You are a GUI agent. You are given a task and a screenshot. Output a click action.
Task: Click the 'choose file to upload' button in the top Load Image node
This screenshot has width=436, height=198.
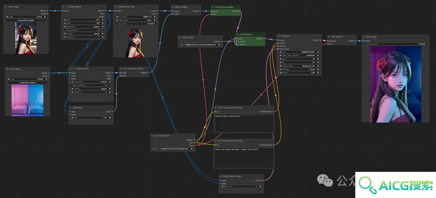click(26, 20)
